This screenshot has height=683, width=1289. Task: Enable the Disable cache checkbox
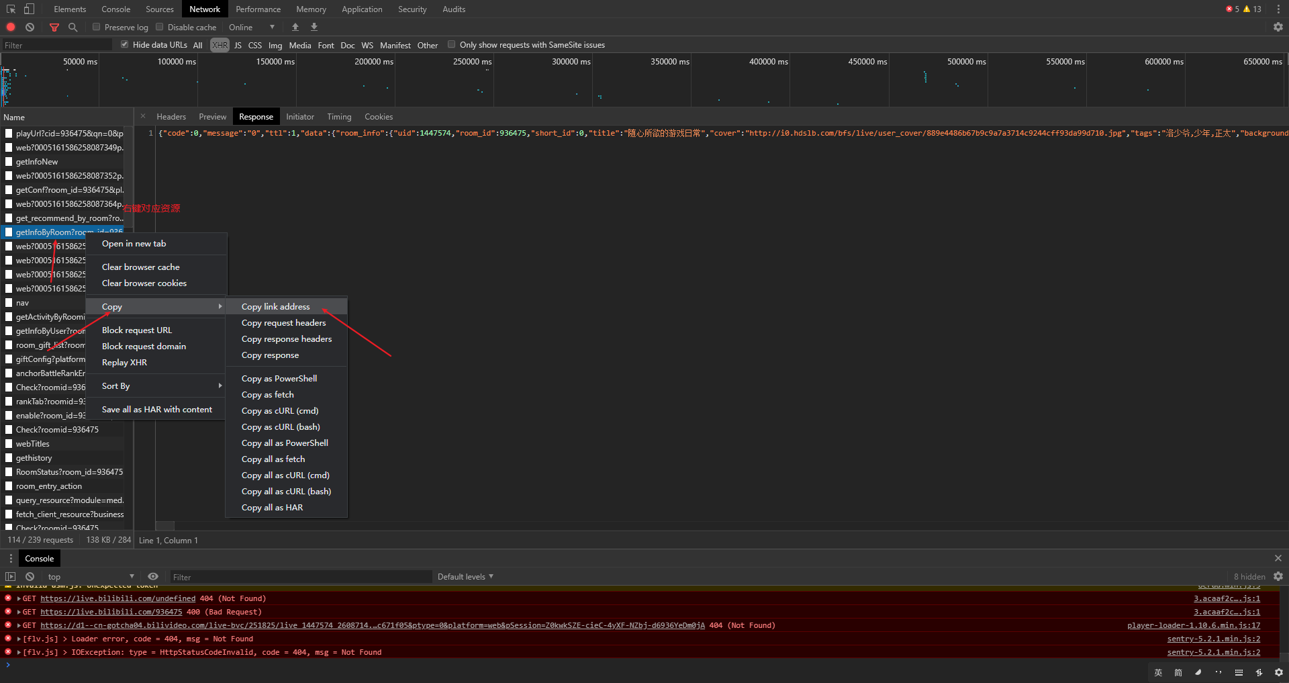click(x=160, y=27)
